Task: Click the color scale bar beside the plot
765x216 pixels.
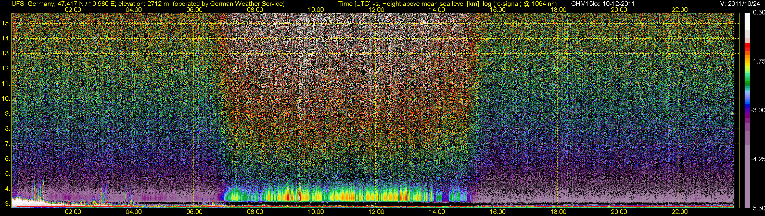Action: [x=747, y=110]
